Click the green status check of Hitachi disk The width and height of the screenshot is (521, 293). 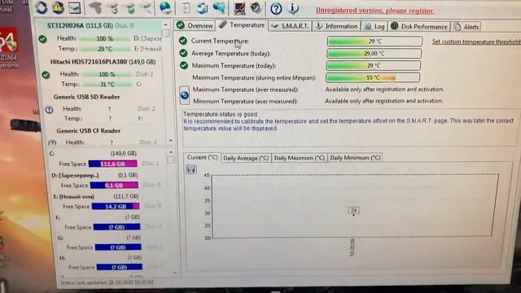point(46,75)
